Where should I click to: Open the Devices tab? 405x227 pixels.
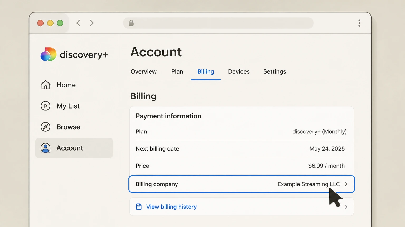coord(239,71)
